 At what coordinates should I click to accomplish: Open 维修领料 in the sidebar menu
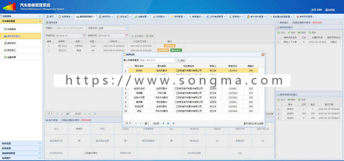tap(20, 43)
